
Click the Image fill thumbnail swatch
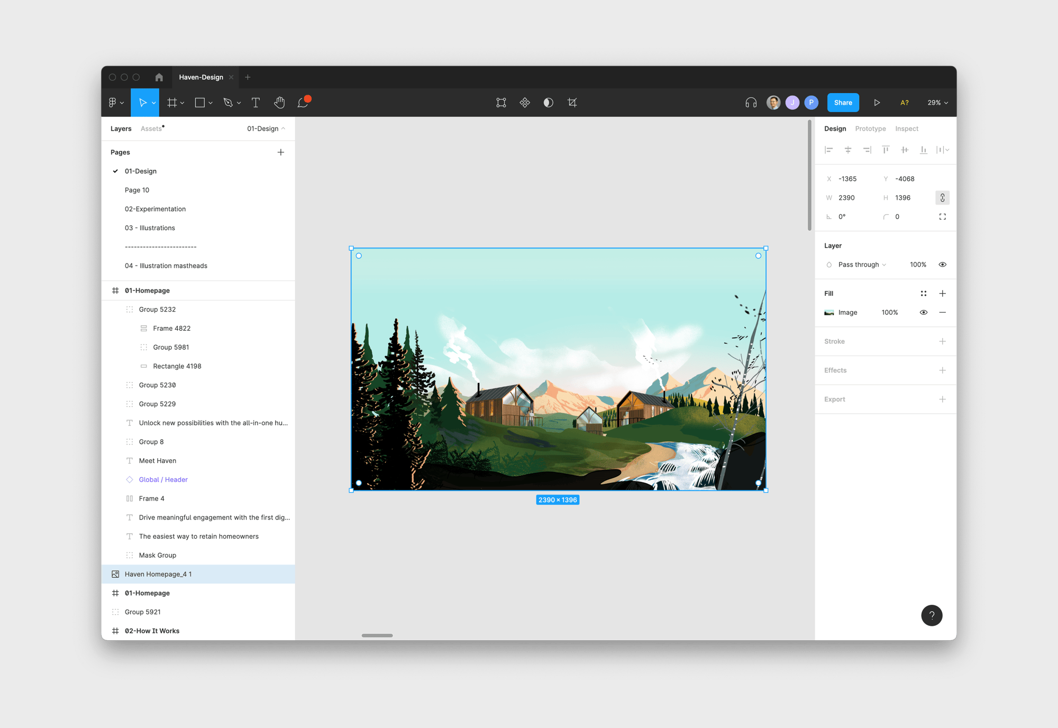tap(829, 313)
